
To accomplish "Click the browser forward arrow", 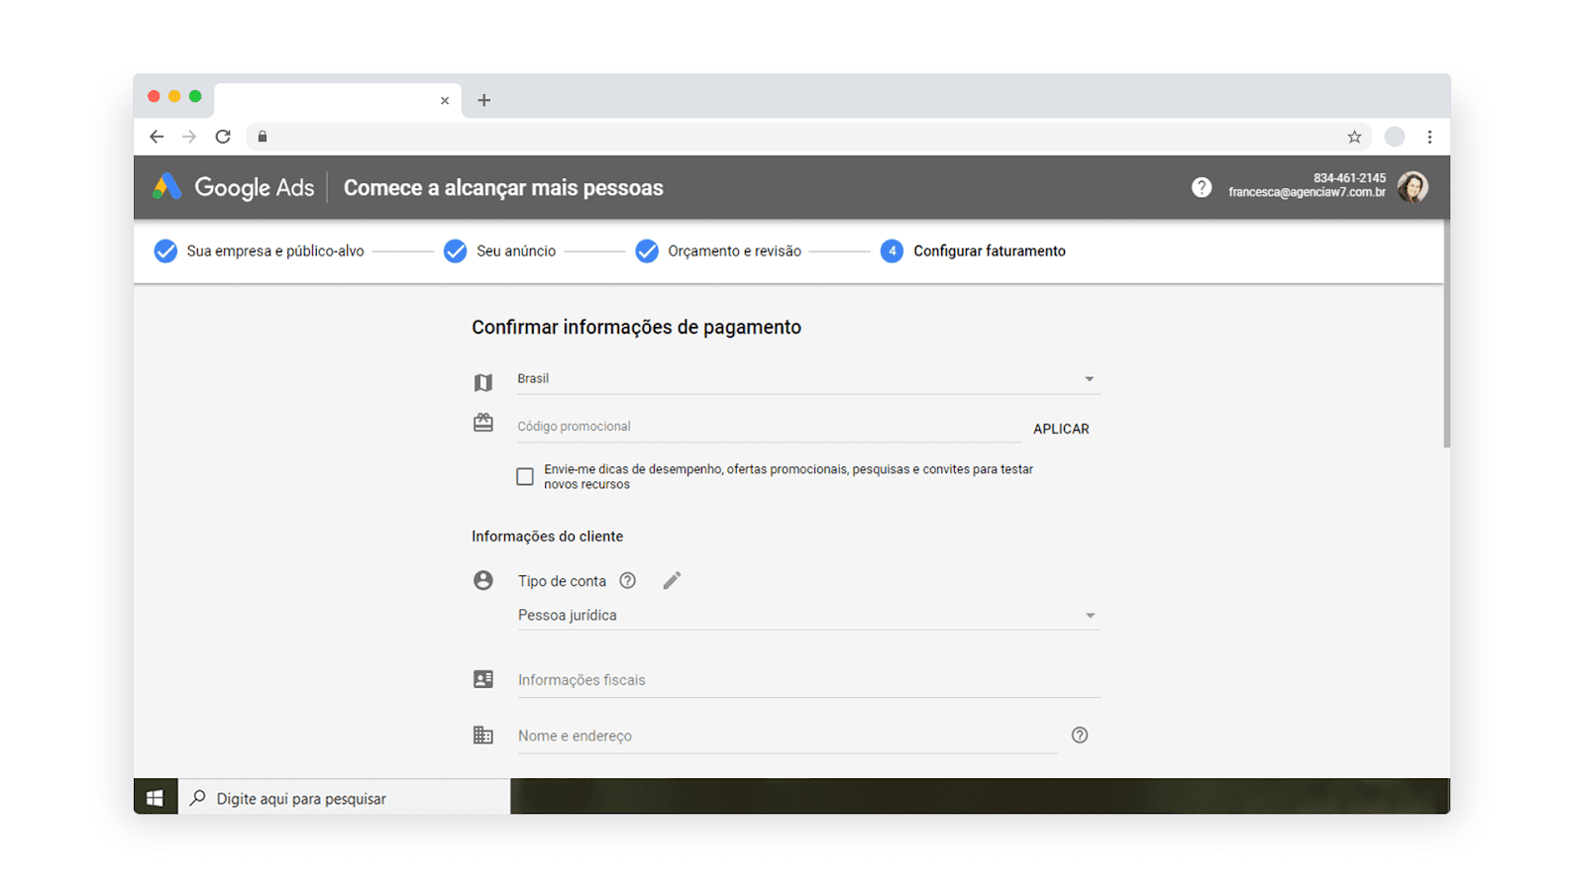I will pos(189,137).
